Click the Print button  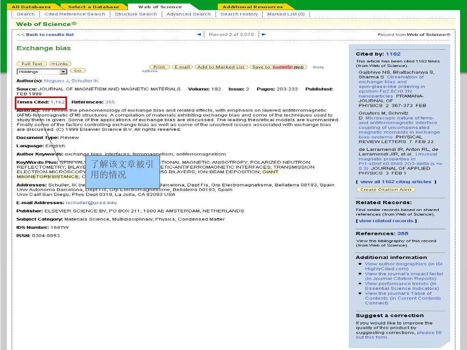[159, 67]
